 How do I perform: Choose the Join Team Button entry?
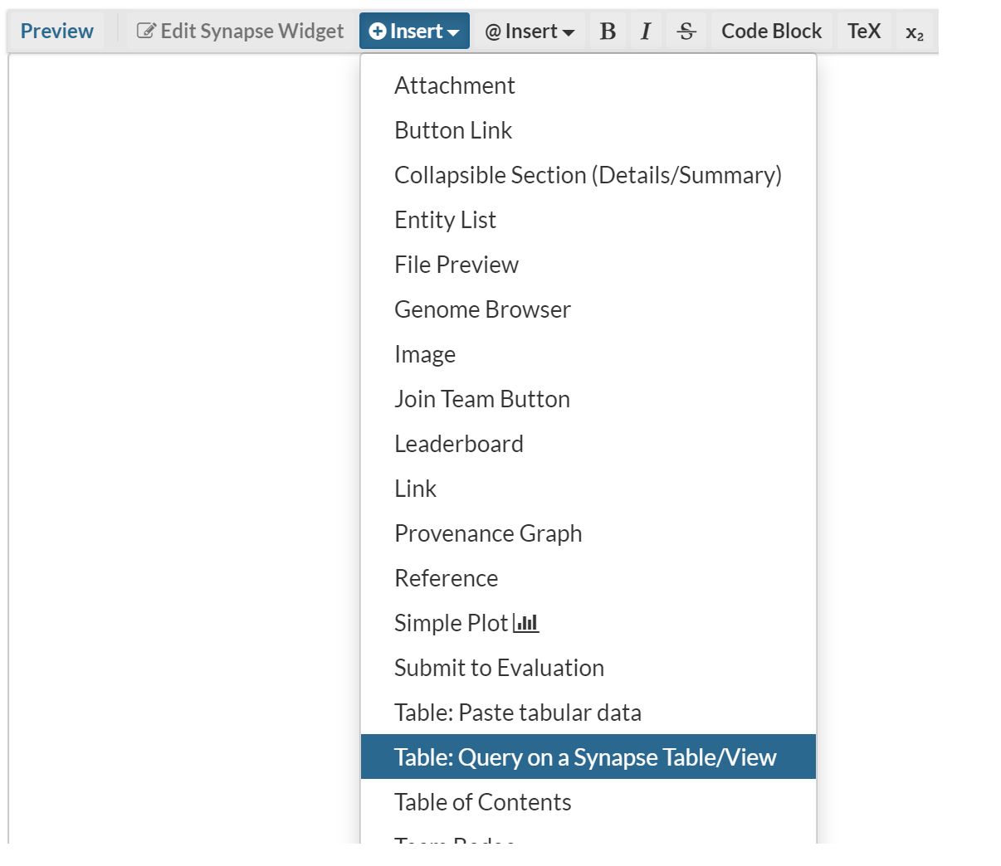coord(482,399)
